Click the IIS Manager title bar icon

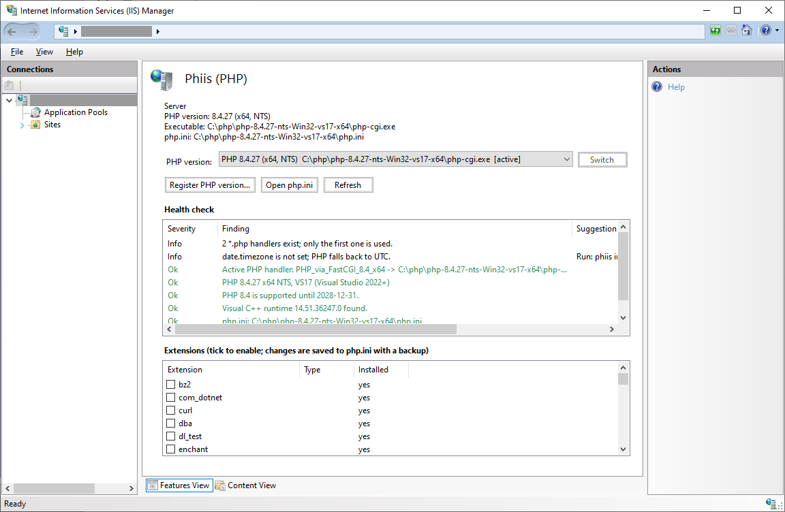point(12,10)
